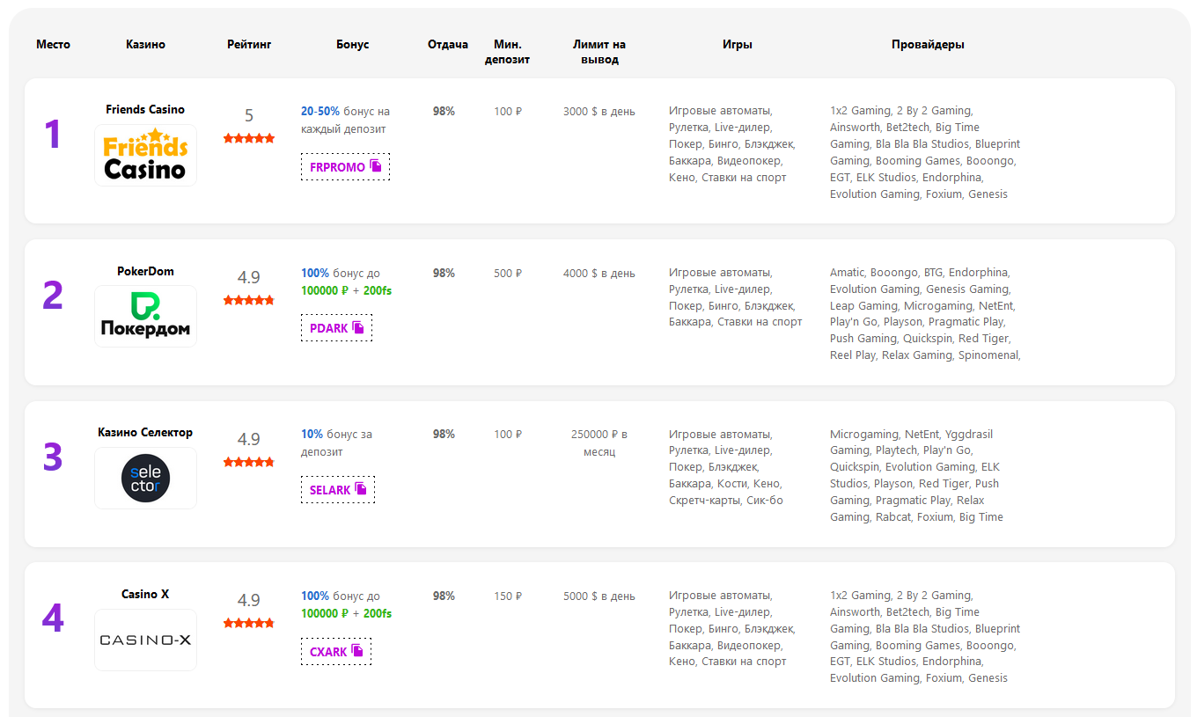Click PokerDom's 100000 ₽ + 200fs bonus
Image resolution: width=1197 pixels, height=717 pixels.
[346, 290]
